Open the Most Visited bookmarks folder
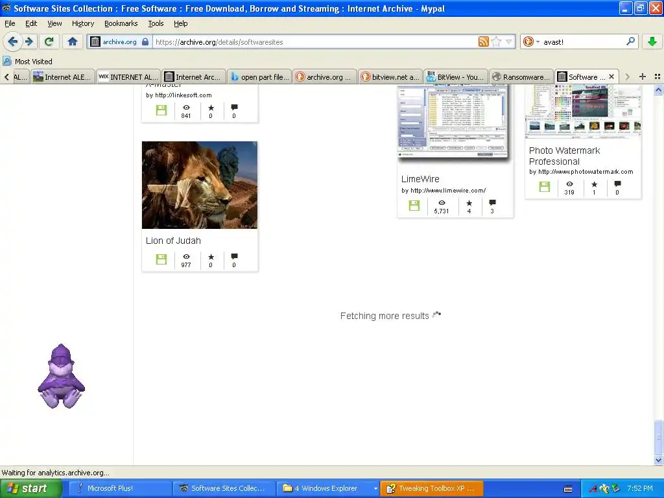The height and width of the screenshot is (498, 664). point(27,62)
